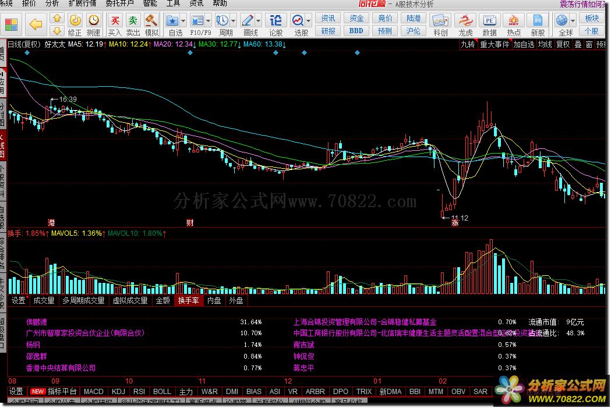Select the MACD indicator tab
Screen dimensions: 611x408
coord(94,391)
